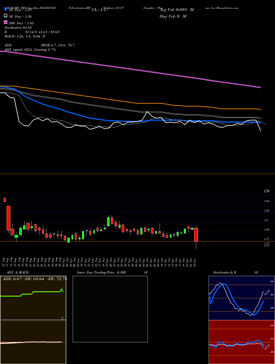Click the blue 20 Day legend swatch

[x=6, y=9]
